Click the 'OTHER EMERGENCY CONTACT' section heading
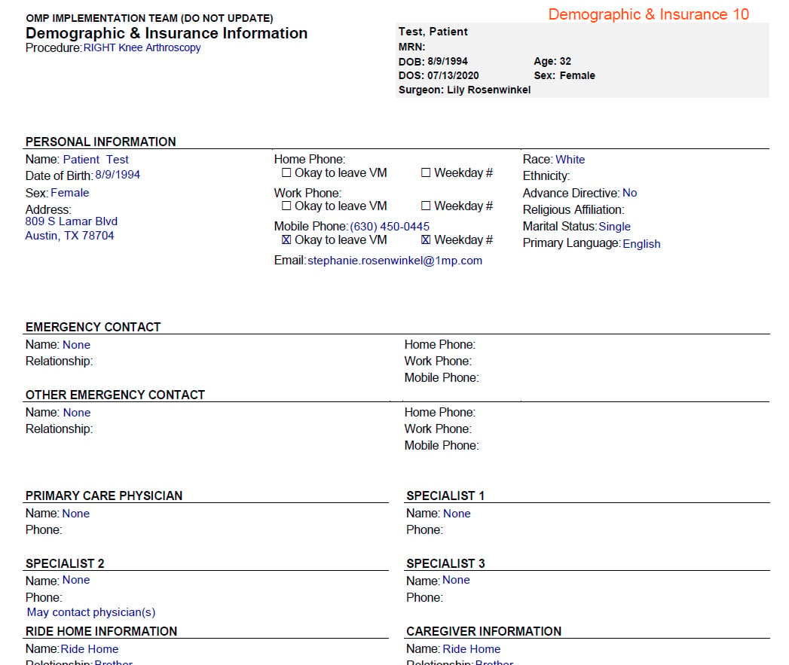The image size is (789, 665). tap(115, 395)
